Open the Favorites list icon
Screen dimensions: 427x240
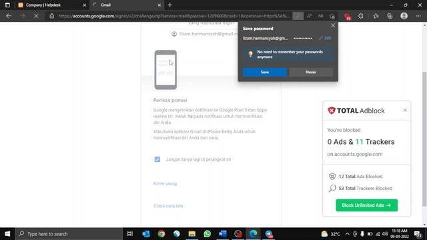pyautogui.click(x=376, y=16)
